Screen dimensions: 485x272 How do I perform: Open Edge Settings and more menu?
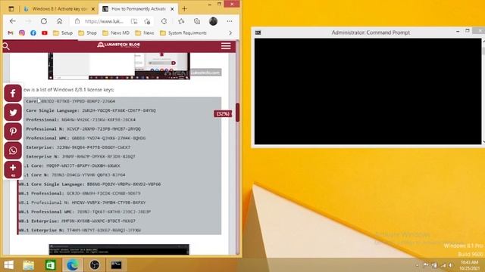coord(229,21)
